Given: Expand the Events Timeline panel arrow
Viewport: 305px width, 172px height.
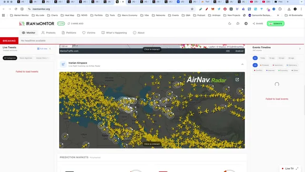Looking at the screenshot, I should coord(300,49).
